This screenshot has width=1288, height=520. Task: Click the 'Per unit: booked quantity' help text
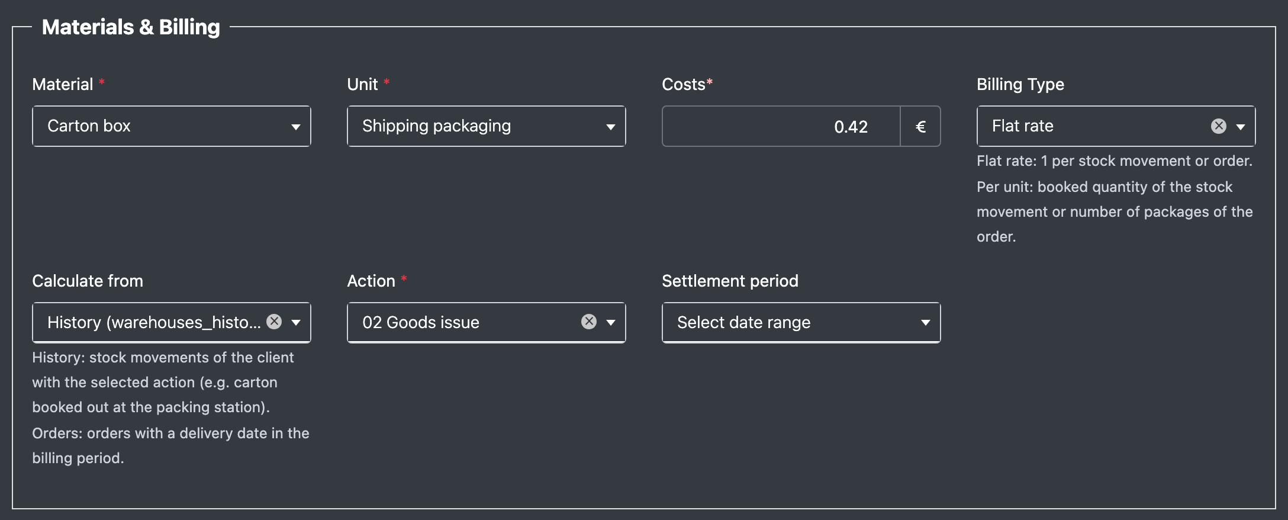(1115, 211)
